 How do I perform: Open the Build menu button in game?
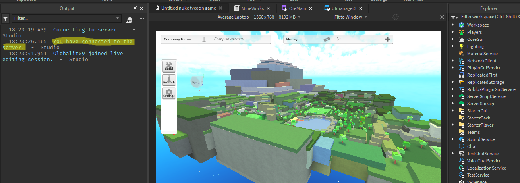pyautogui.click(x=169, y=66)
